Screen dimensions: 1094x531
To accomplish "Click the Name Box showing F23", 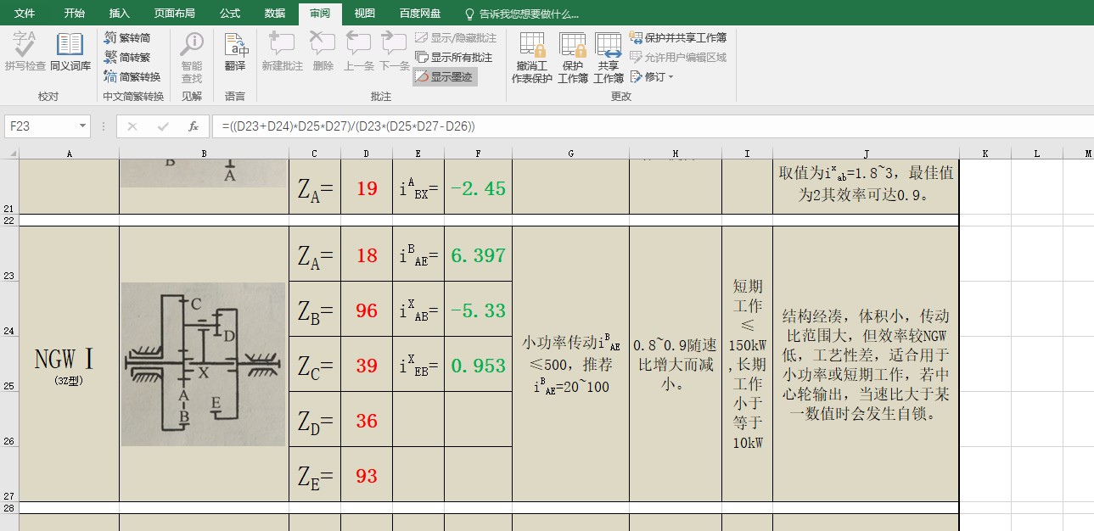I will click(x=41, y=126).
